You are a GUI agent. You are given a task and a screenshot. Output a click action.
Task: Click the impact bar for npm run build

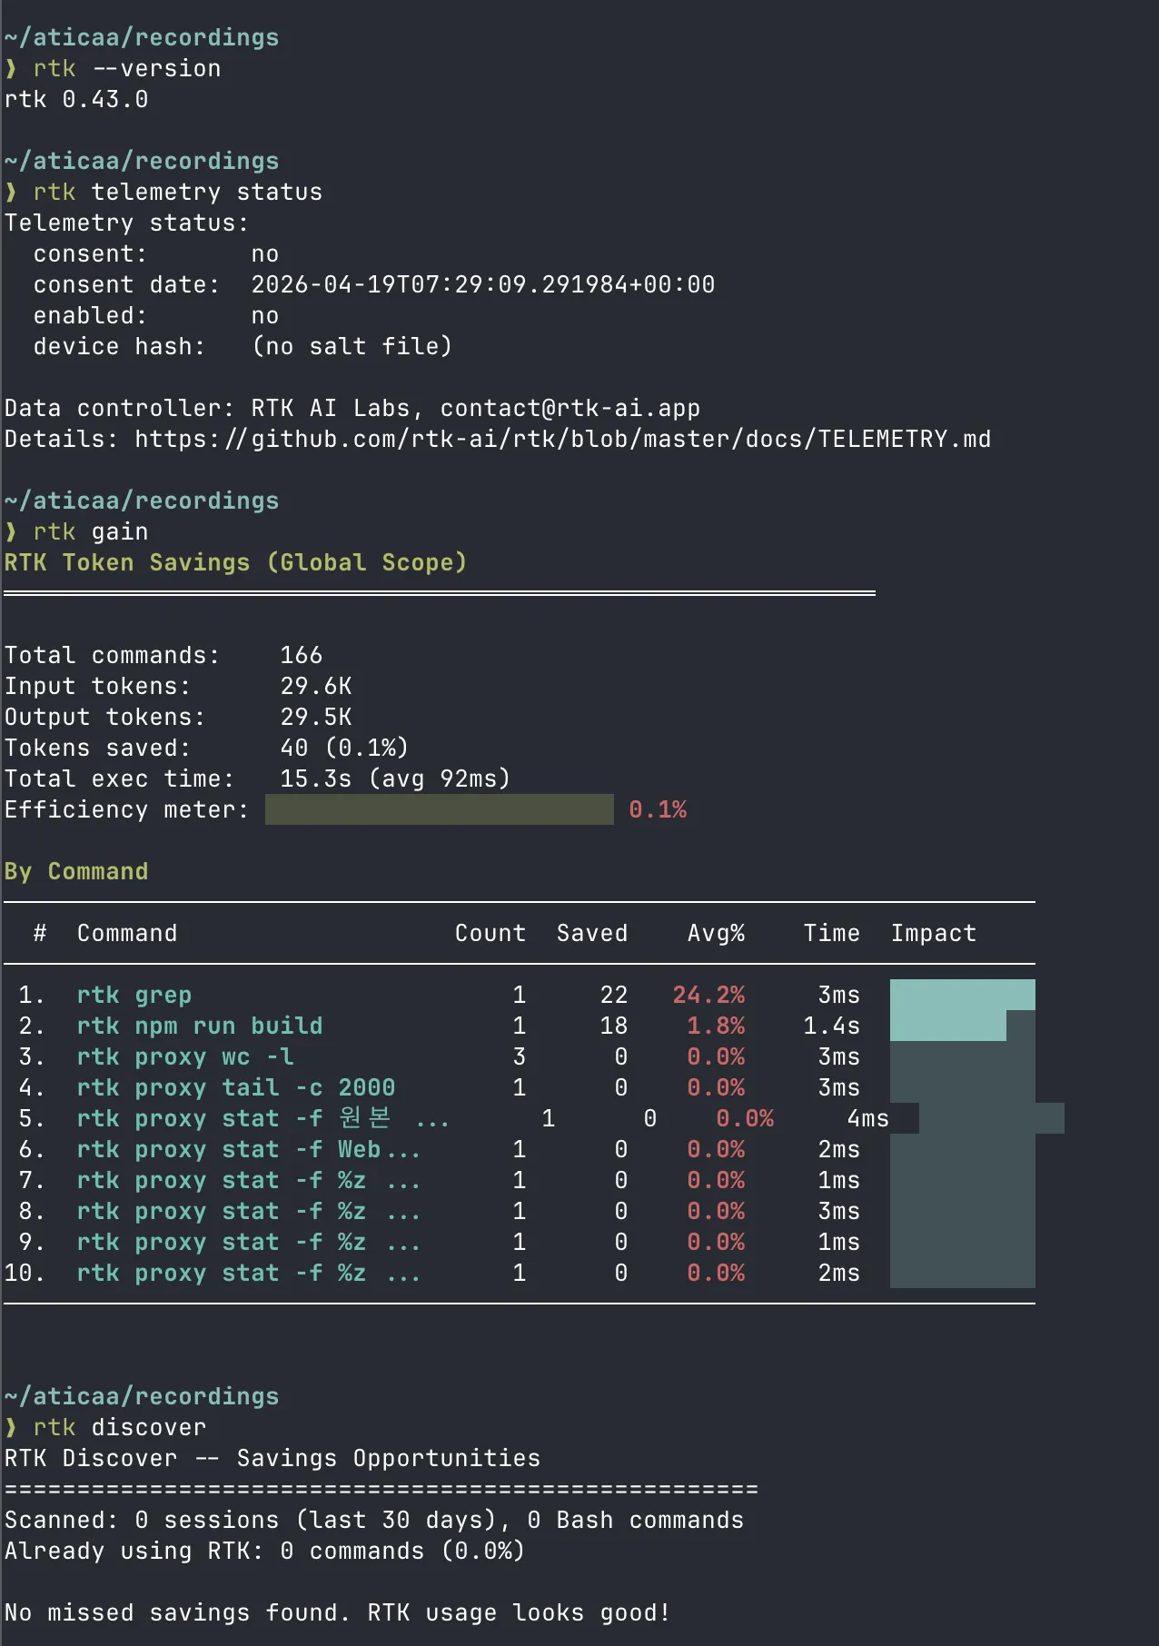[x=963, y=1026]
